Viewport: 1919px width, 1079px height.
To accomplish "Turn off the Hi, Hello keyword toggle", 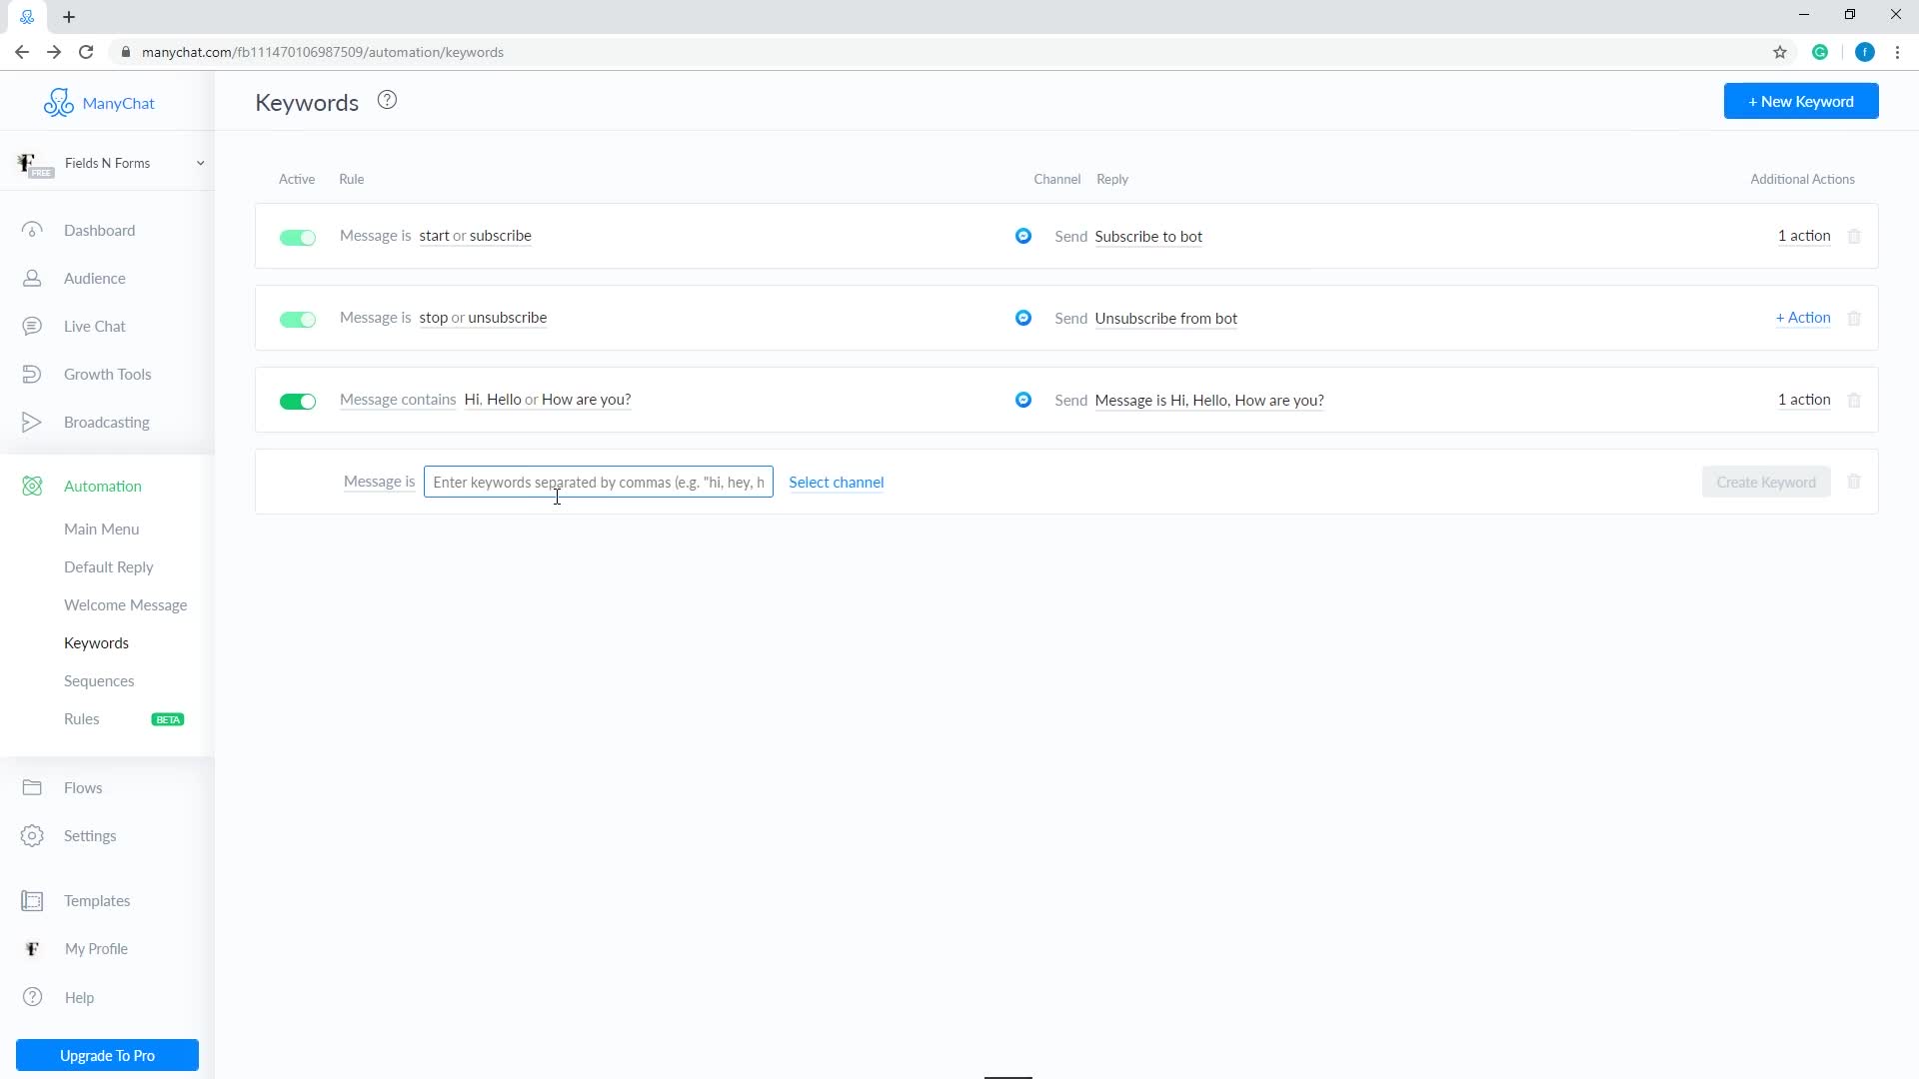I will tap(297, 401).
